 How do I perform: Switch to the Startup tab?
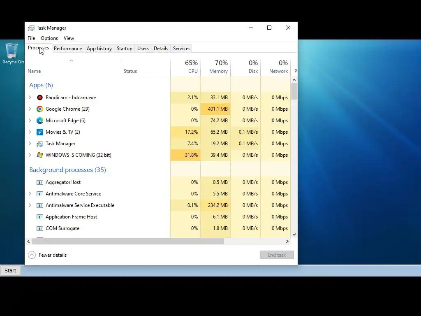pyautogui.click(x=124, y=49)
